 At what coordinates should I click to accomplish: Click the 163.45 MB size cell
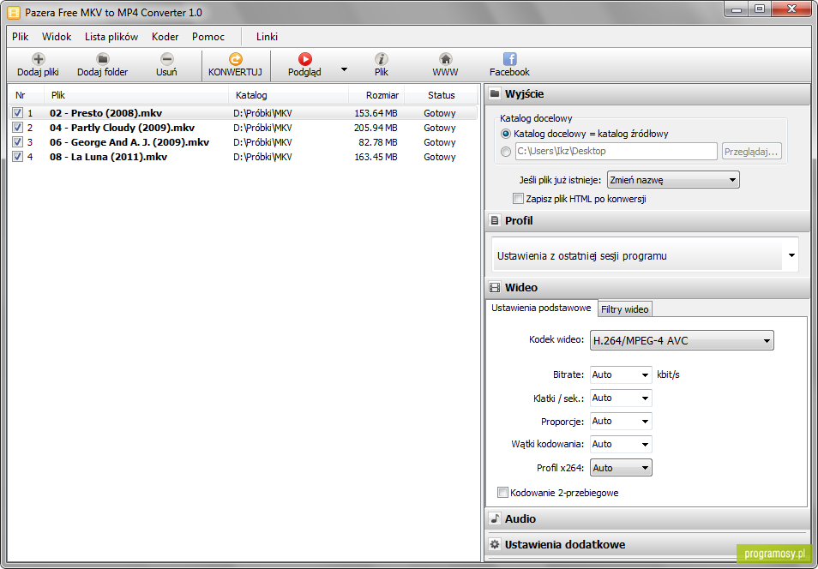tap(376, 157)
